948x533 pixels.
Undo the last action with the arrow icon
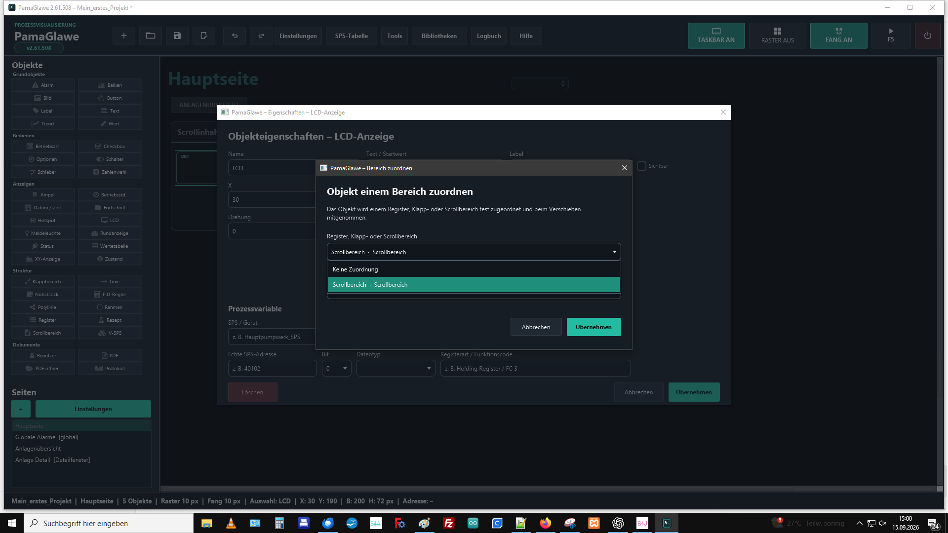tap(235, 36)
